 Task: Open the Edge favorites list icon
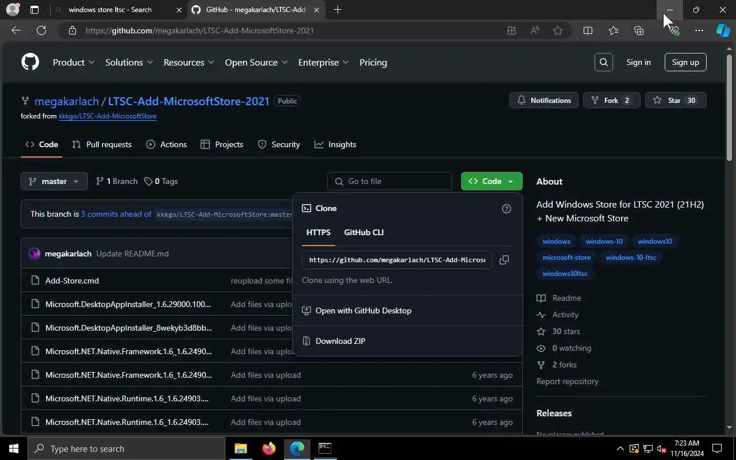(614, 30)
